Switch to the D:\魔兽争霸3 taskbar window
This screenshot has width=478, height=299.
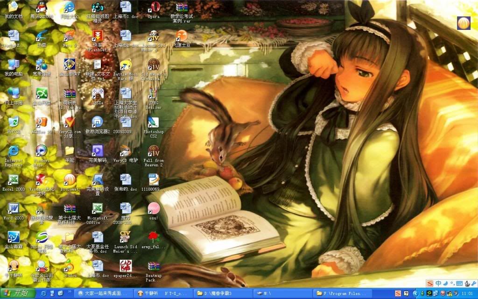click(x=221, y=293)
